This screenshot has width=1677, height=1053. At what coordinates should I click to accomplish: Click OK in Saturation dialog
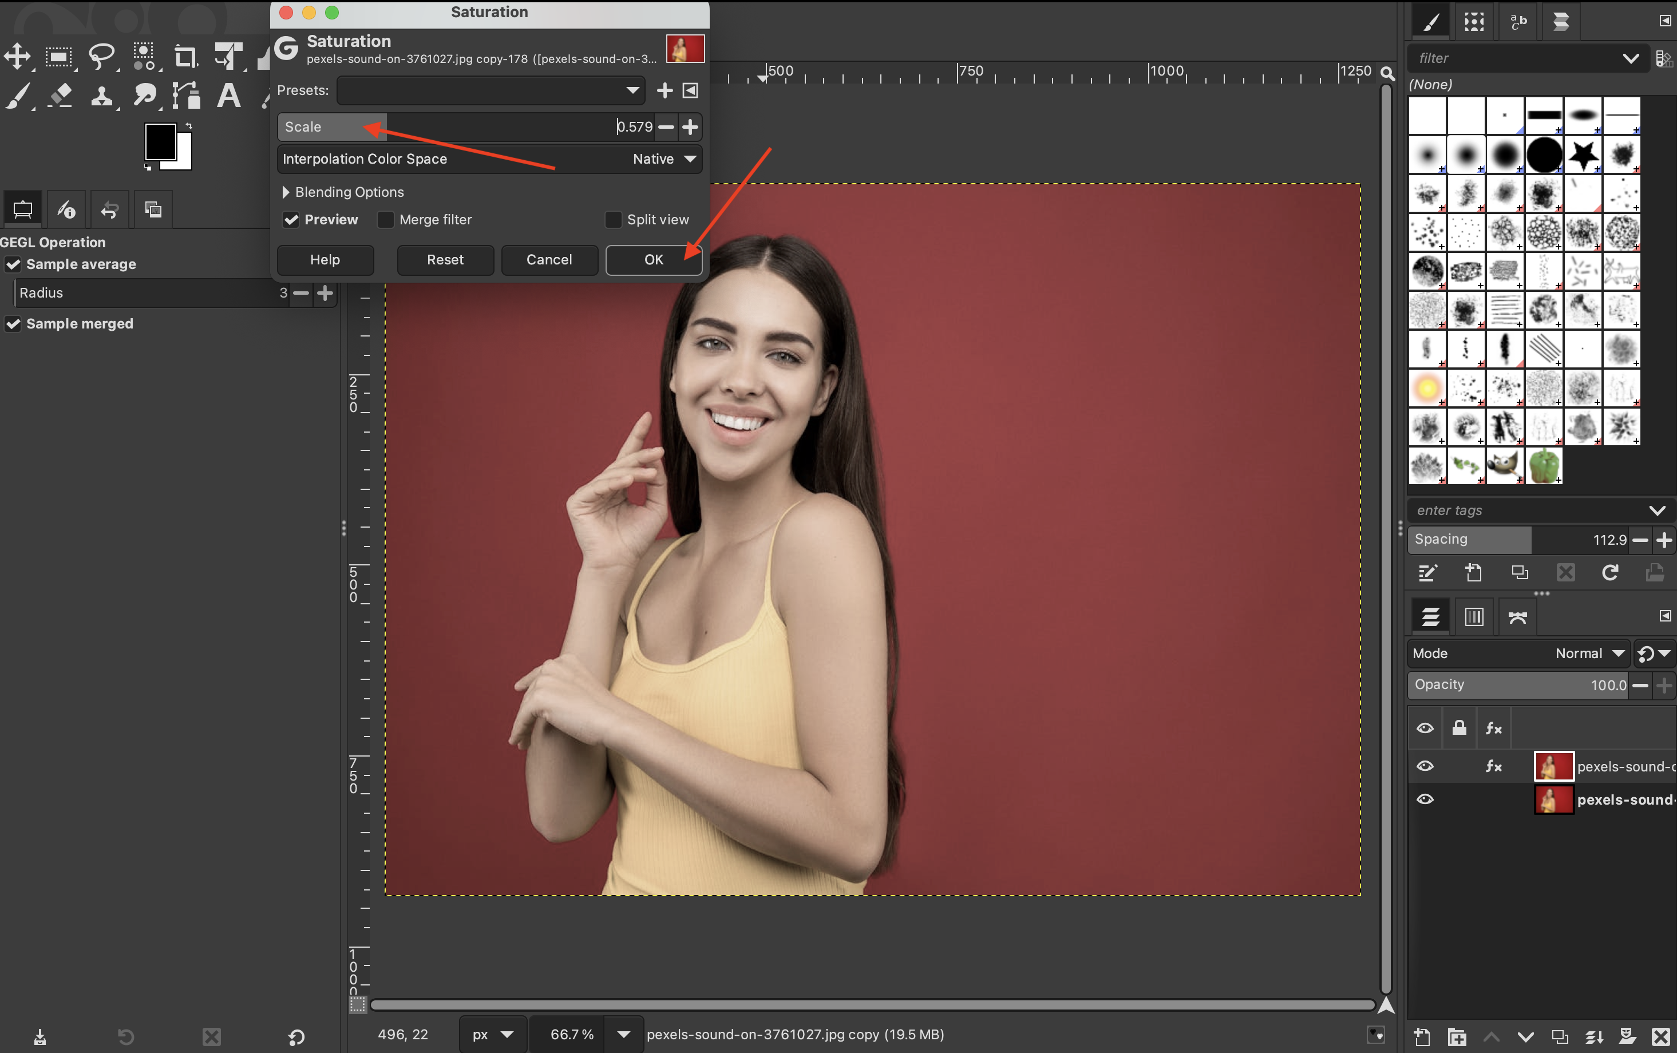tap(653, 260)
